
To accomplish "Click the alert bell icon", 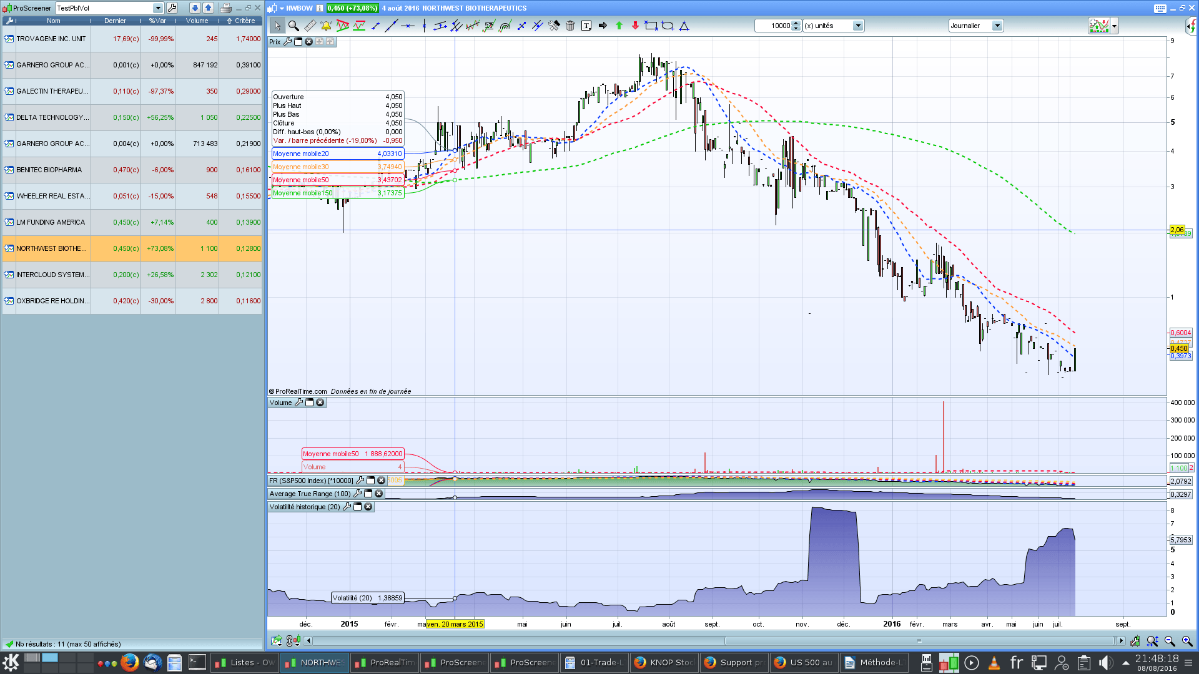I will click(326, 26).
